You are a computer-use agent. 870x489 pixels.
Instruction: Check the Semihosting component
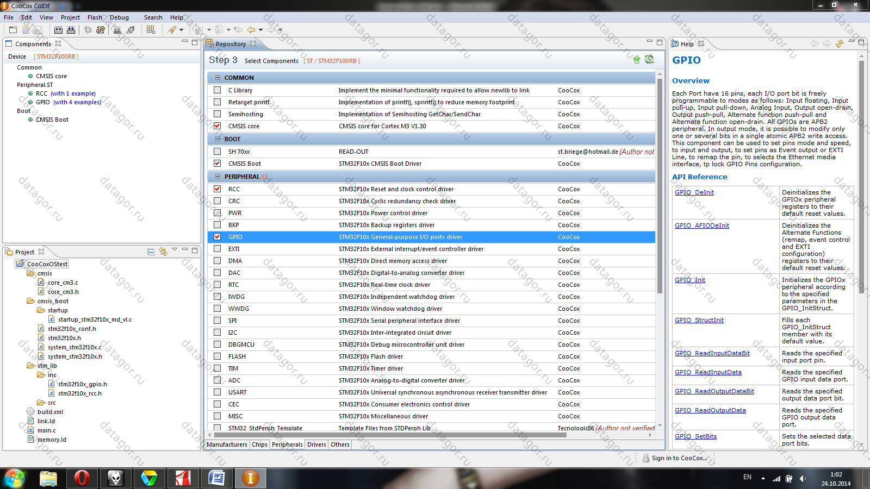click(x=217, y=114)
